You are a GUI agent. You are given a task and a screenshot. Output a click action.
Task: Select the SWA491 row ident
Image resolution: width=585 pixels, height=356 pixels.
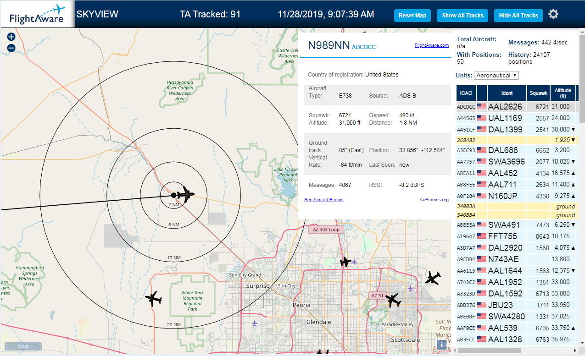(504, 225)
